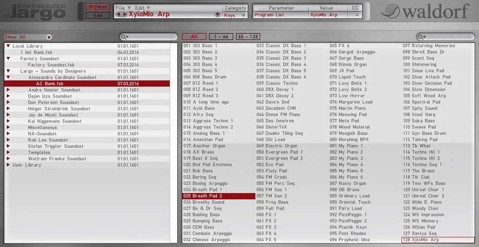This screenshot has width=479, height=247.
Task: Open program name dropdown beside XyloMio Arp
Action: 218,14
